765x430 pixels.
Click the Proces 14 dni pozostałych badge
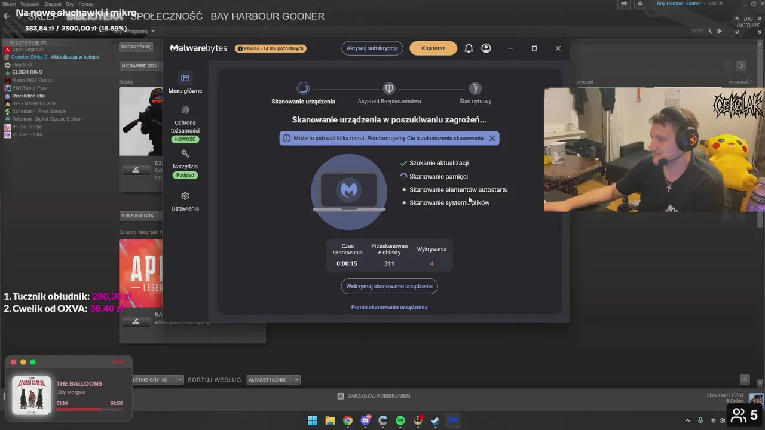271,48
